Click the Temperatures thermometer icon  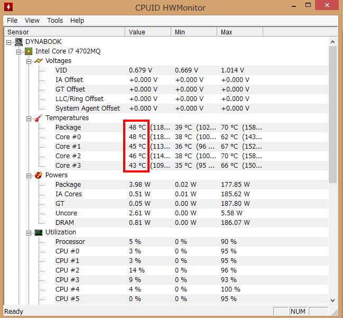coord(39,118)
